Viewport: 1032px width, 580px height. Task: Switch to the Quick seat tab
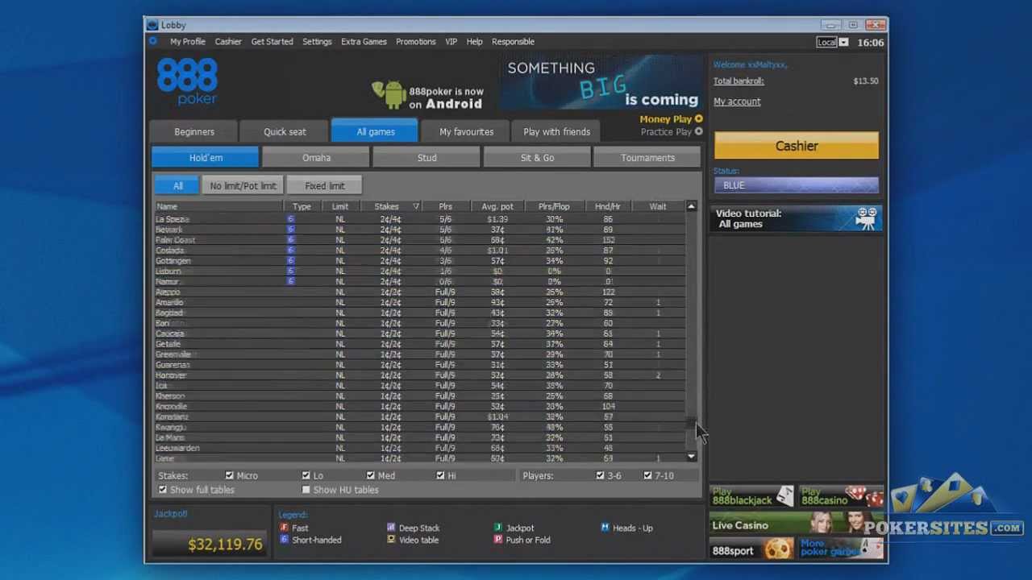pyautogui.click(x=285, y=131)
